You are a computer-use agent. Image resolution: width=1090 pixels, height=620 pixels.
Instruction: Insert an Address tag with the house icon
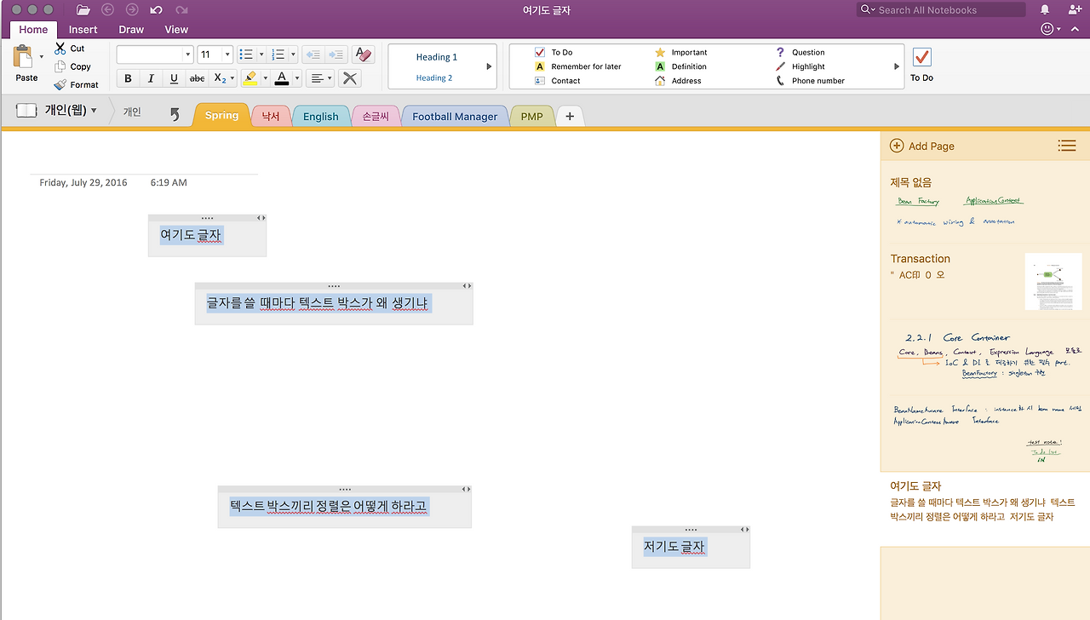(x=661, y=81)
